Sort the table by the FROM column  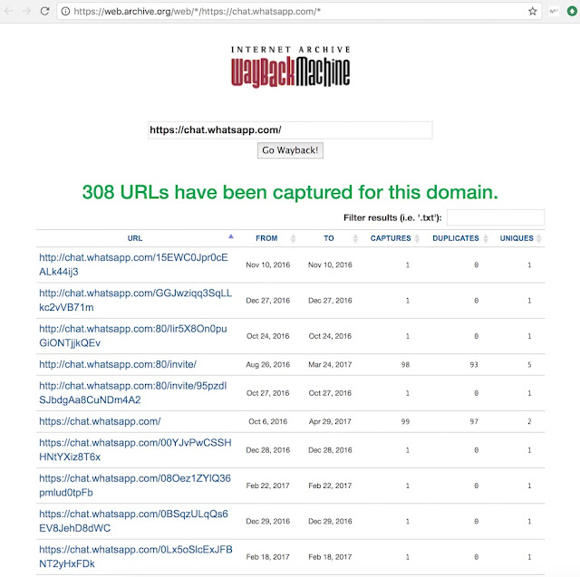(x=266, y=238)
